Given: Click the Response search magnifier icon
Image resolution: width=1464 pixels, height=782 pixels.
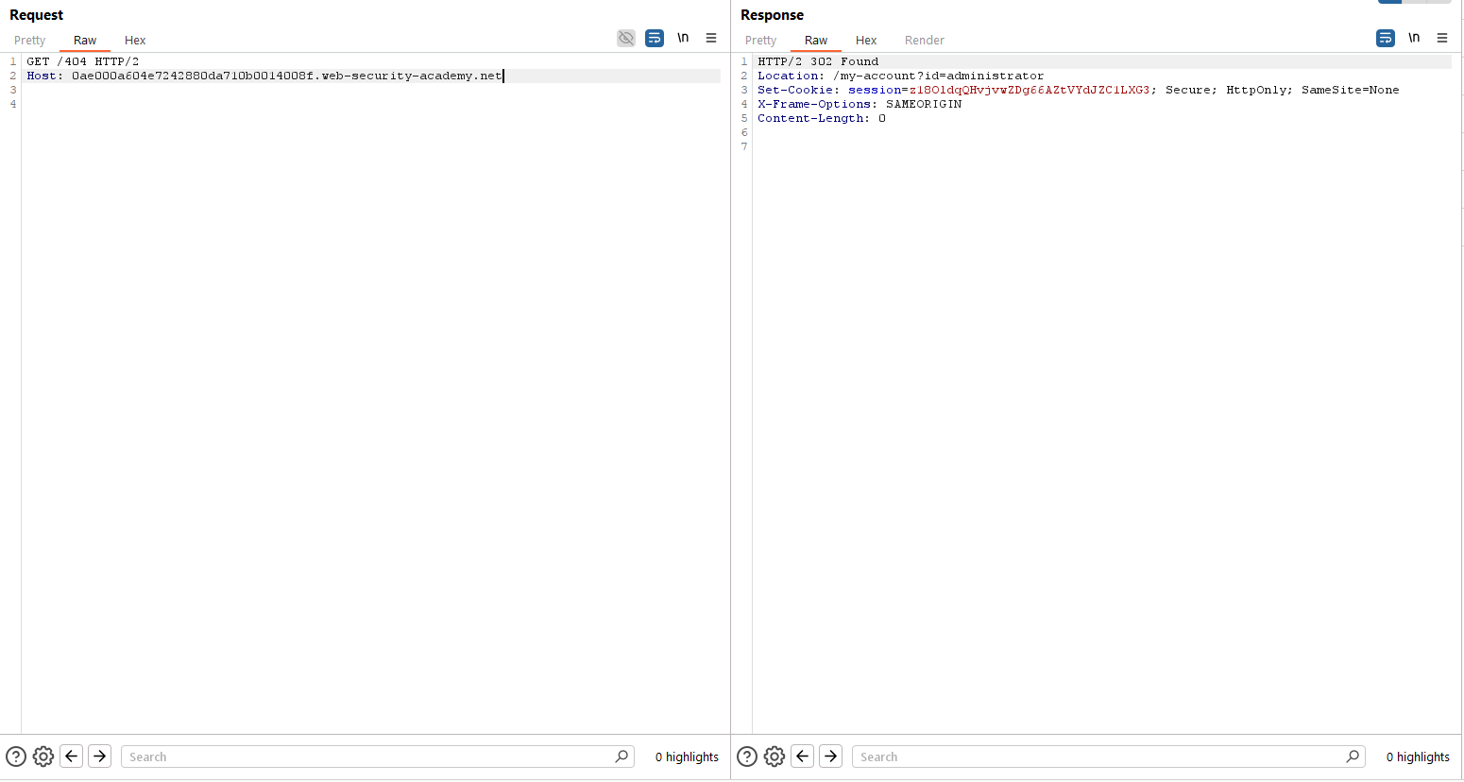Looking at the screenshot, I should point(1353,756).
